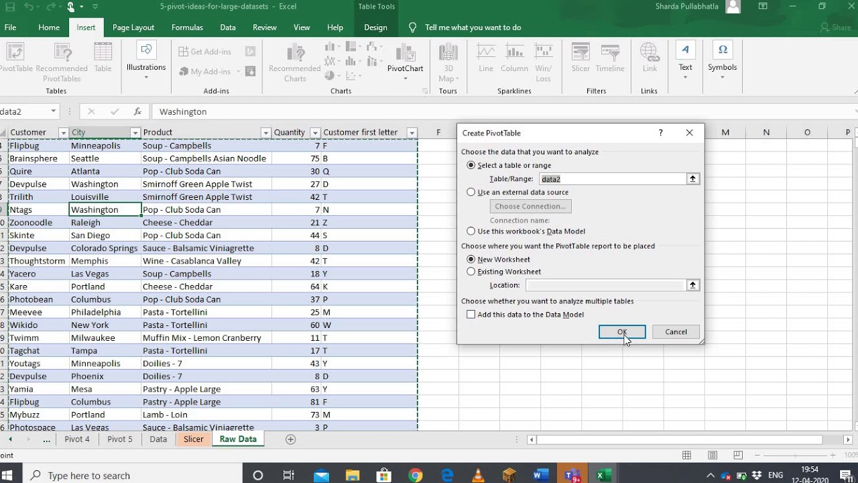
Task: Click the Help question mark in the dialog
Action: (x=661, y=133)
